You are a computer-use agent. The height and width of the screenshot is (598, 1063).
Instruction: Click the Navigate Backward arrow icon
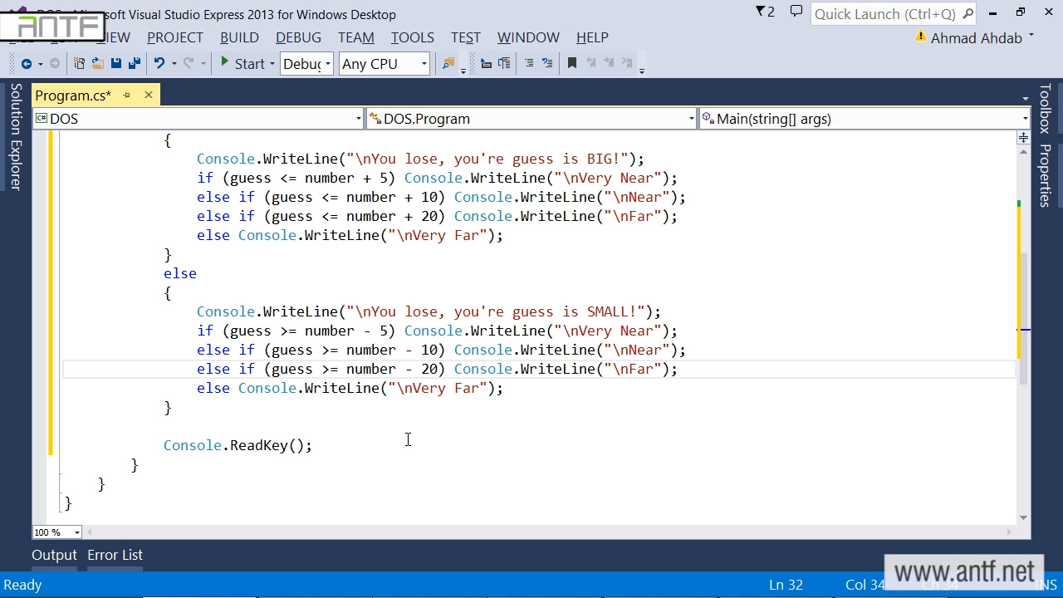click(26, 64)
